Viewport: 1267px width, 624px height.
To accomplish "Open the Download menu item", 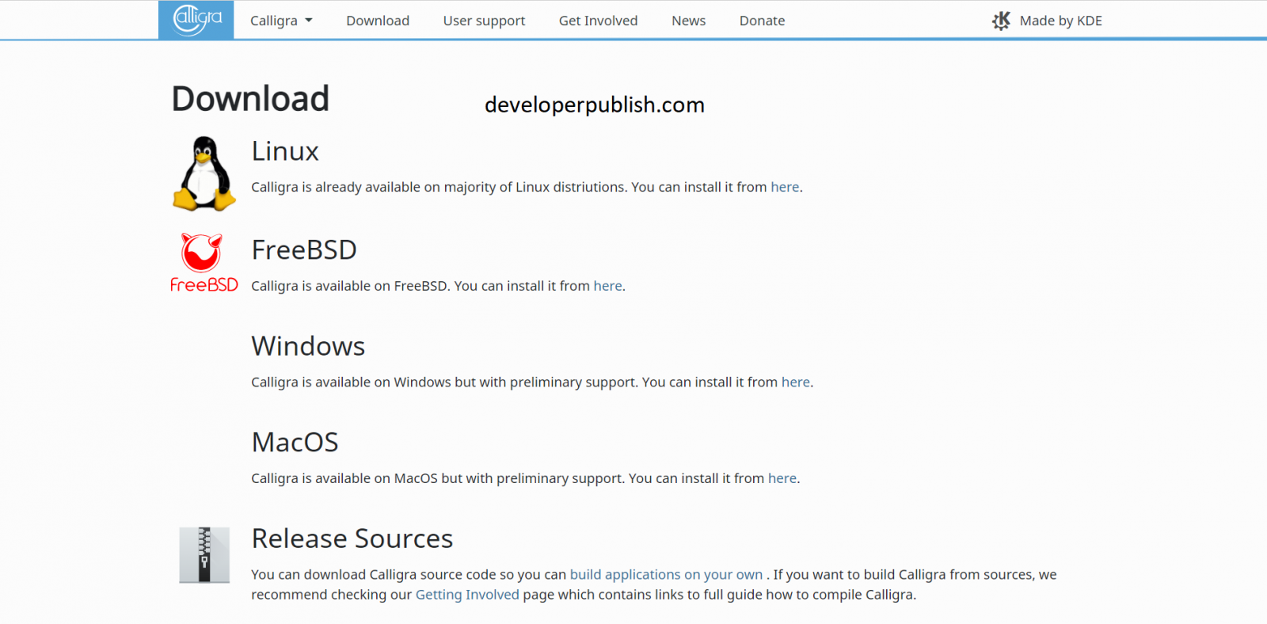I will (378, 21).
